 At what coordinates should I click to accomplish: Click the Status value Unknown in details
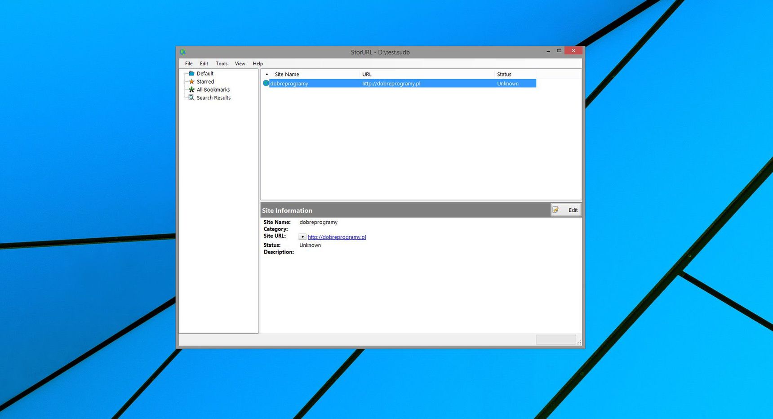[310, 245]
